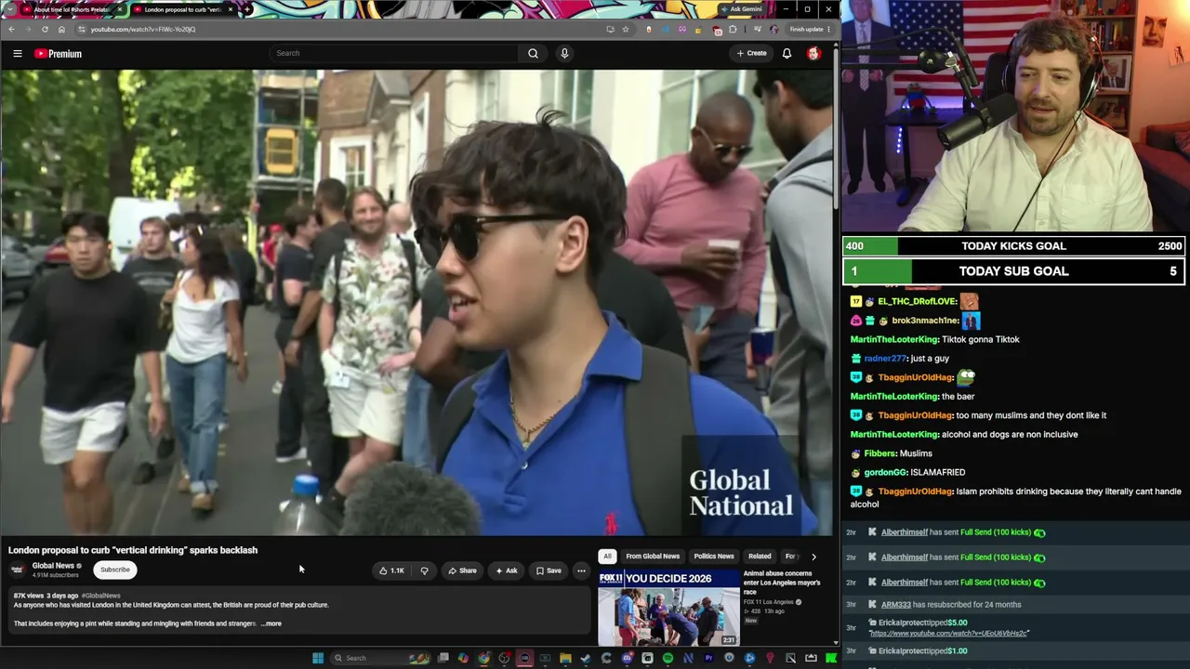Reload the page in the browser
This screenshot has width=1190, height=669.
point(45,29)
